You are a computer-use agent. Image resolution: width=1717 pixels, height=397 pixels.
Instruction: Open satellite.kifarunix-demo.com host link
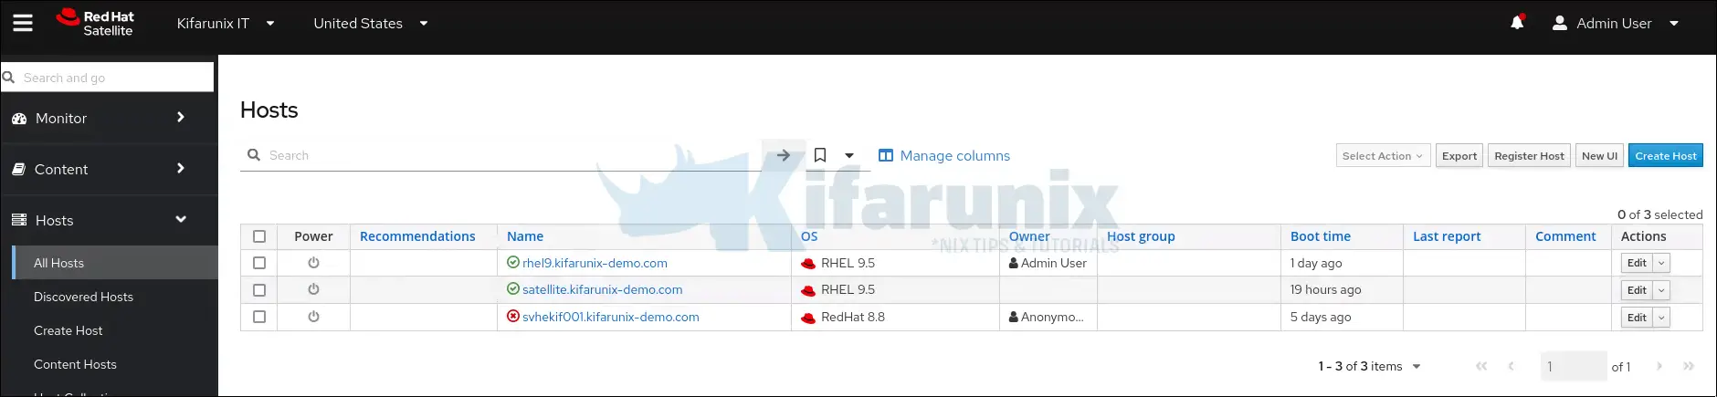[x=602, y=289]
